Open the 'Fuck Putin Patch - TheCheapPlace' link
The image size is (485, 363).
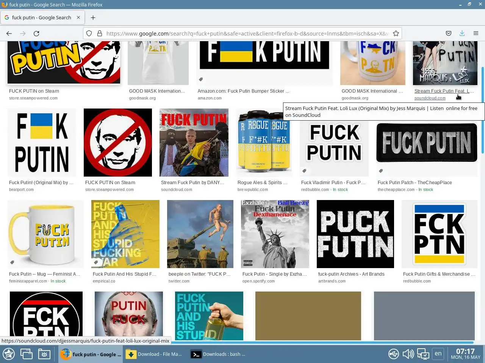[415, 182]
